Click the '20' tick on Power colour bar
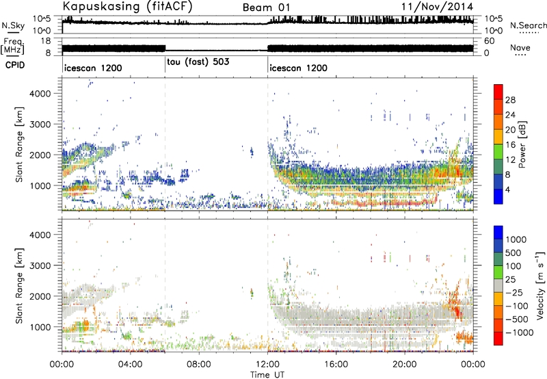This screenshot has width=547, height=379. 510,130
